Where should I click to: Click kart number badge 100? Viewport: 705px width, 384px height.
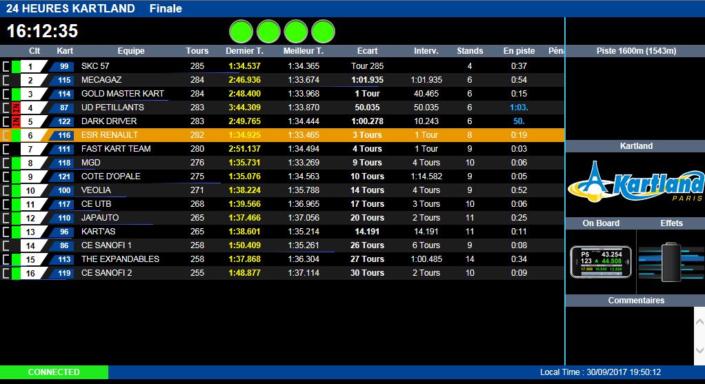pyautogui.click(x=62, y=190)
